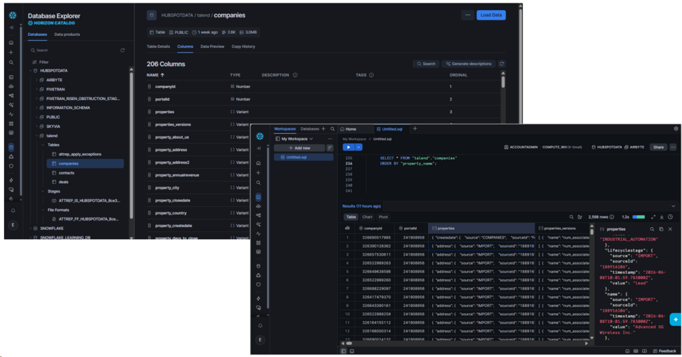Open notifications bell in Workspaces window sidebar
Viewport: 682px width, 357px height.
click(260, 326)
